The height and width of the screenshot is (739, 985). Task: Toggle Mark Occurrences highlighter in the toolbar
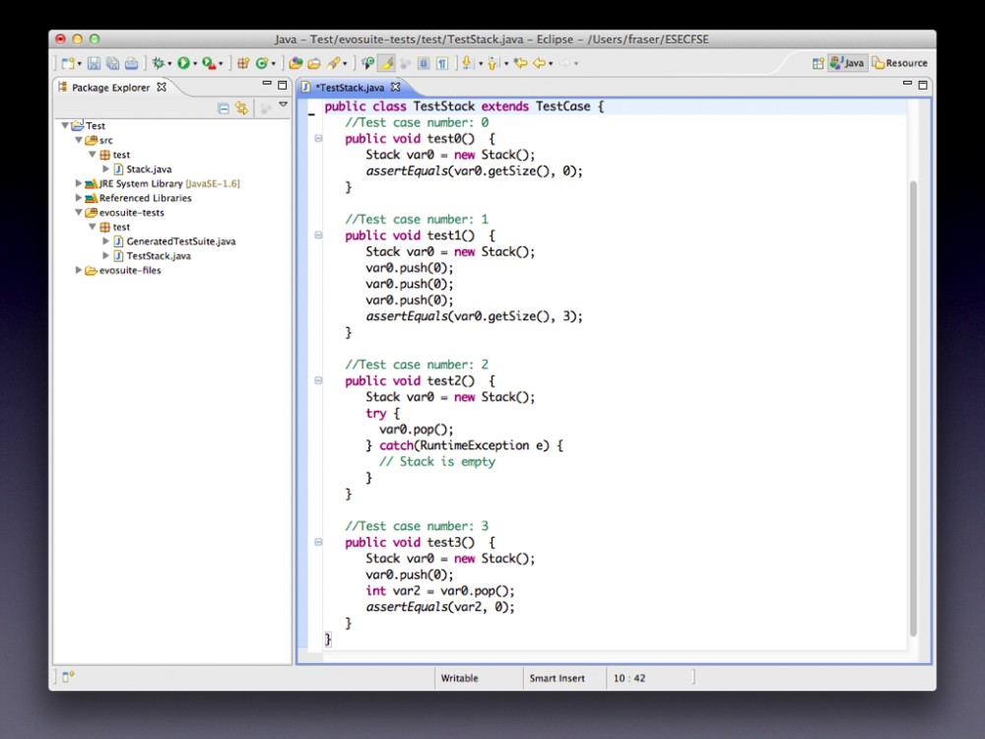tap(387, 63)
